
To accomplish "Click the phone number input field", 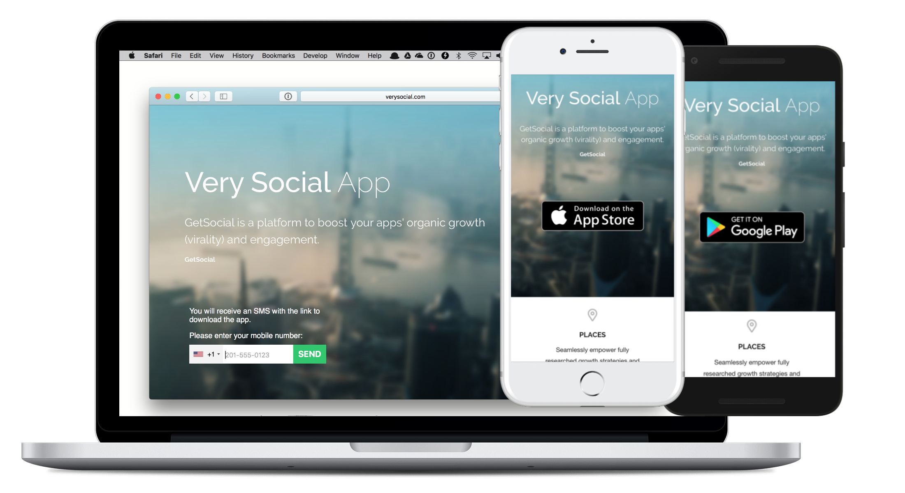I will (256, 354).
